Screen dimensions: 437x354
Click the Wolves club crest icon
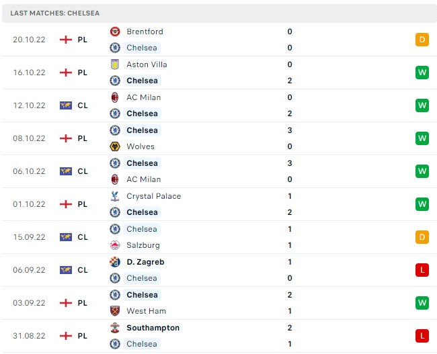(x=115, y=146)
